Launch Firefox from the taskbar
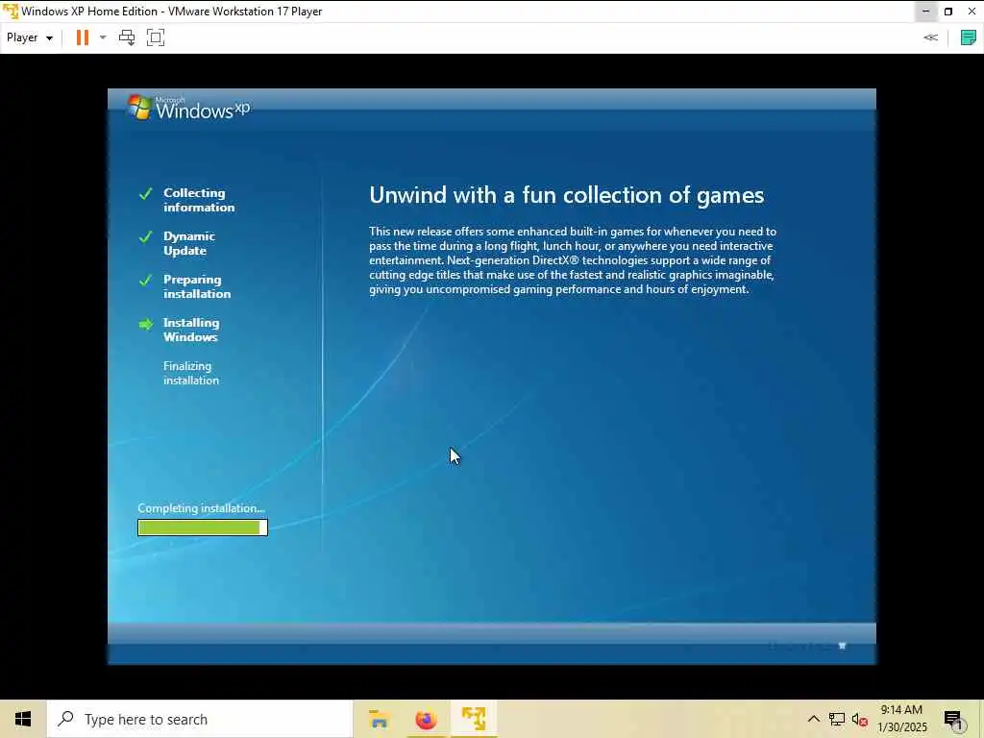The image size is (984, 738). coord(426,719)
